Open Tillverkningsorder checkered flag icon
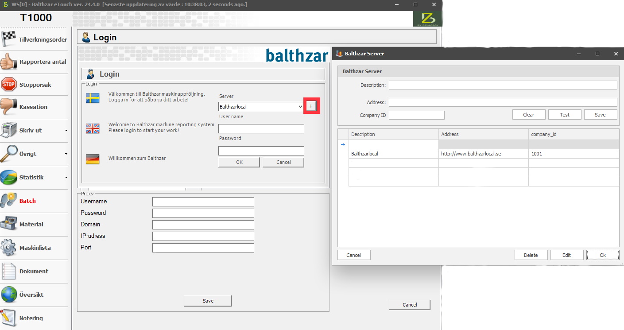This screenshot has width=624, height=330. tap(9, 39)
